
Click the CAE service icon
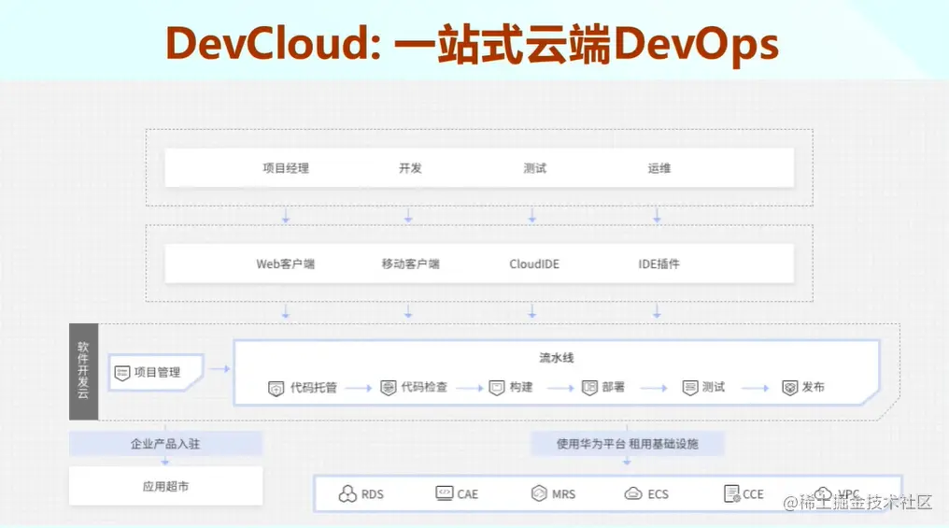click(x=445, y=493)
